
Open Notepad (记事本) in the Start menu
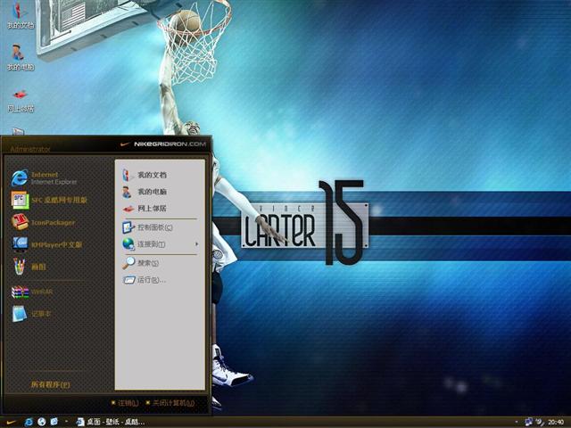31,314
